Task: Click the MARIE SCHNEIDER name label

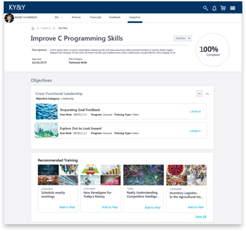Action: point(26,17)
